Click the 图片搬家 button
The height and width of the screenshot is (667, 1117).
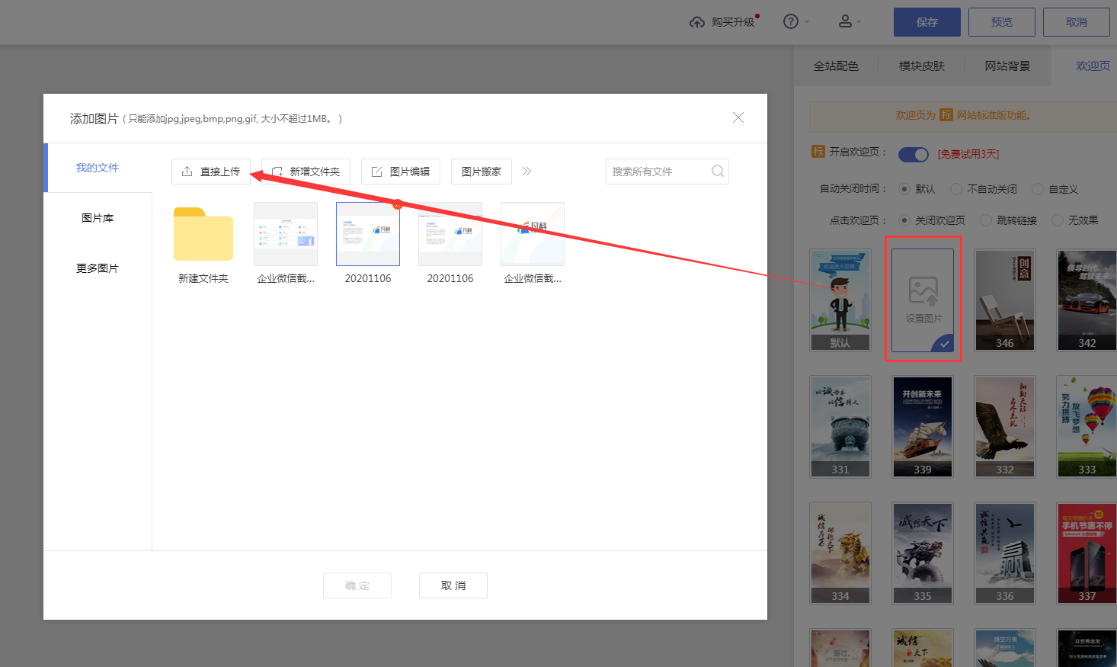482,172
